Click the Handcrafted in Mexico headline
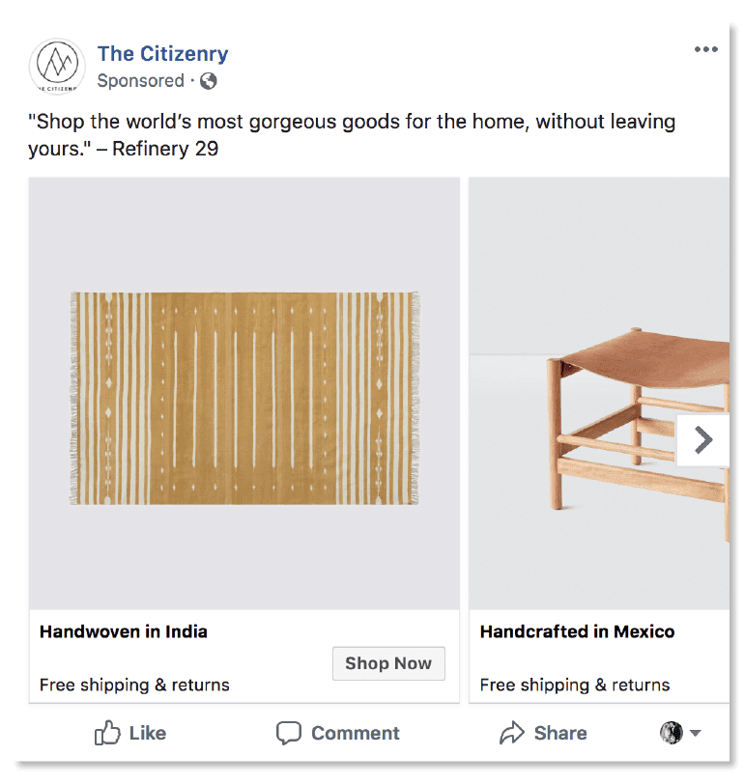The height and width of the screenshot is (784, 744). coord(577,632)
